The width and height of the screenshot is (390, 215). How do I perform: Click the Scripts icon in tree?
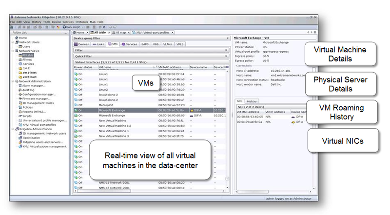(20, 116)
